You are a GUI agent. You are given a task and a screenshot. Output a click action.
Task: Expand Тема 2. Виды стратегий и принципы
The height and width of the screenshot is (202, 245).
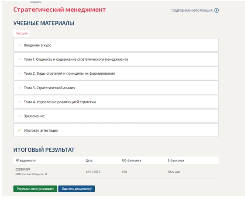[116, 73]
